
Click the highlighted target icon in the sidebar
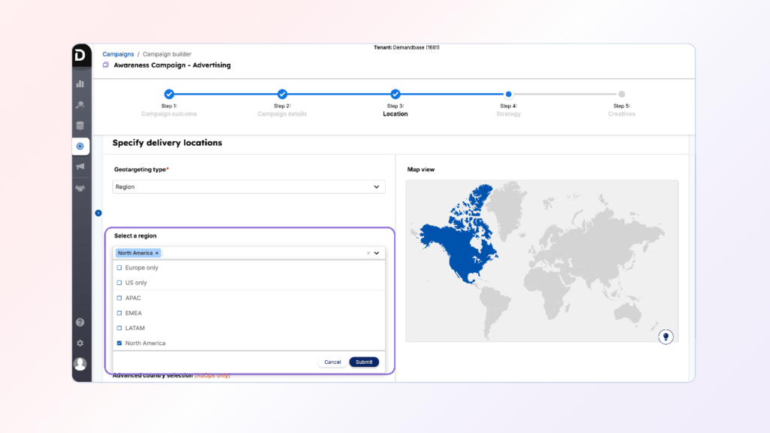point(80,146)
